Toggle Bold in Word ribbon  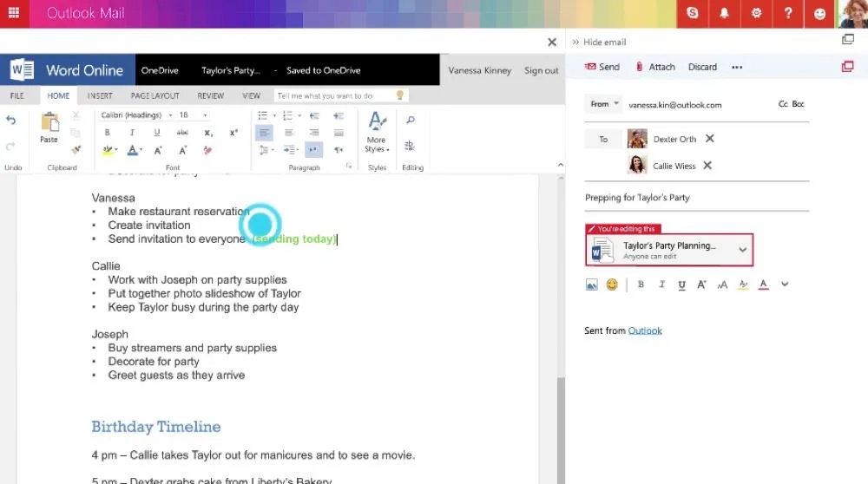[108, 132]
